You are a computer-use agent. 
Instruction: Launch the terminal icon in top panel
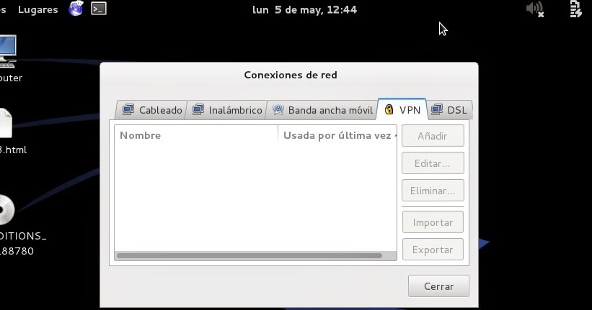(x=99, y=9)
